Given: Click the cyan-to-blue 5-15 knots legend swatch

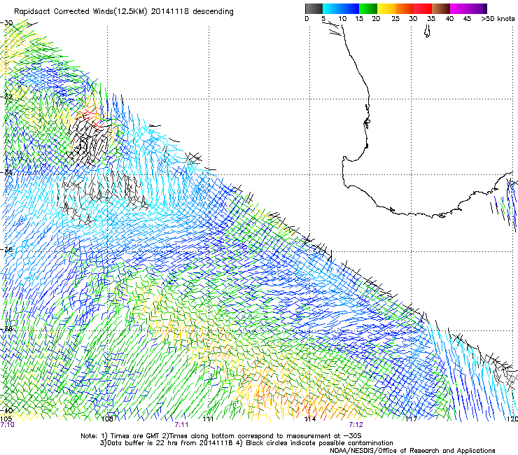Looking at the screenshot, I should coord(341,8).
